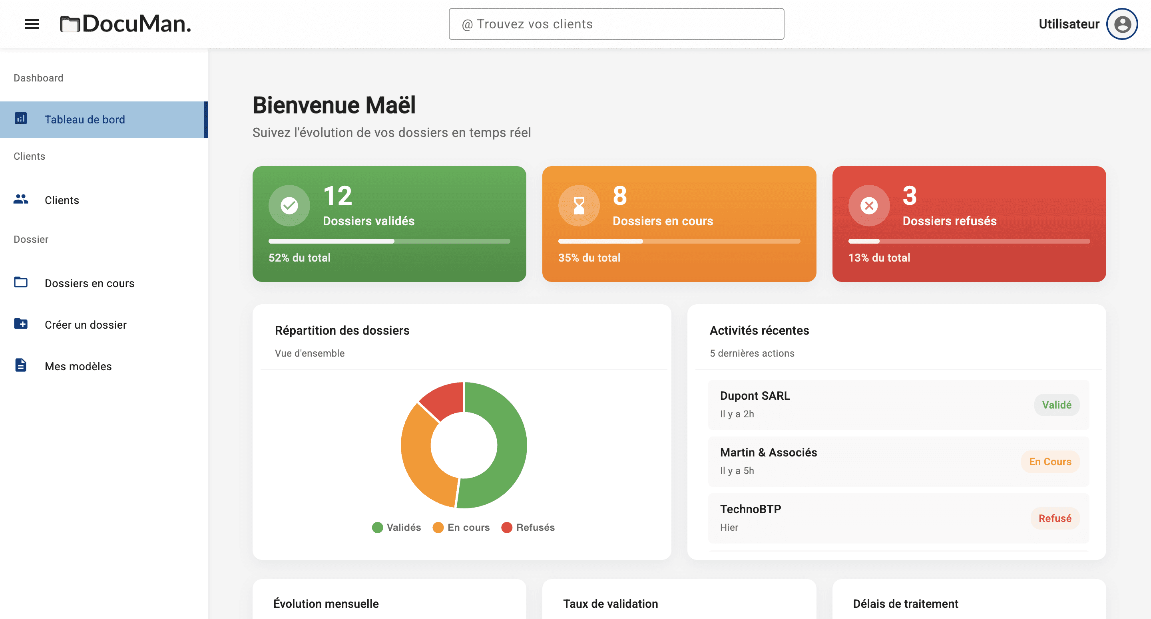This screenshot has height=619, width=1151.
Task: Click the En Cours status badge
Action: coord(1049,462)
